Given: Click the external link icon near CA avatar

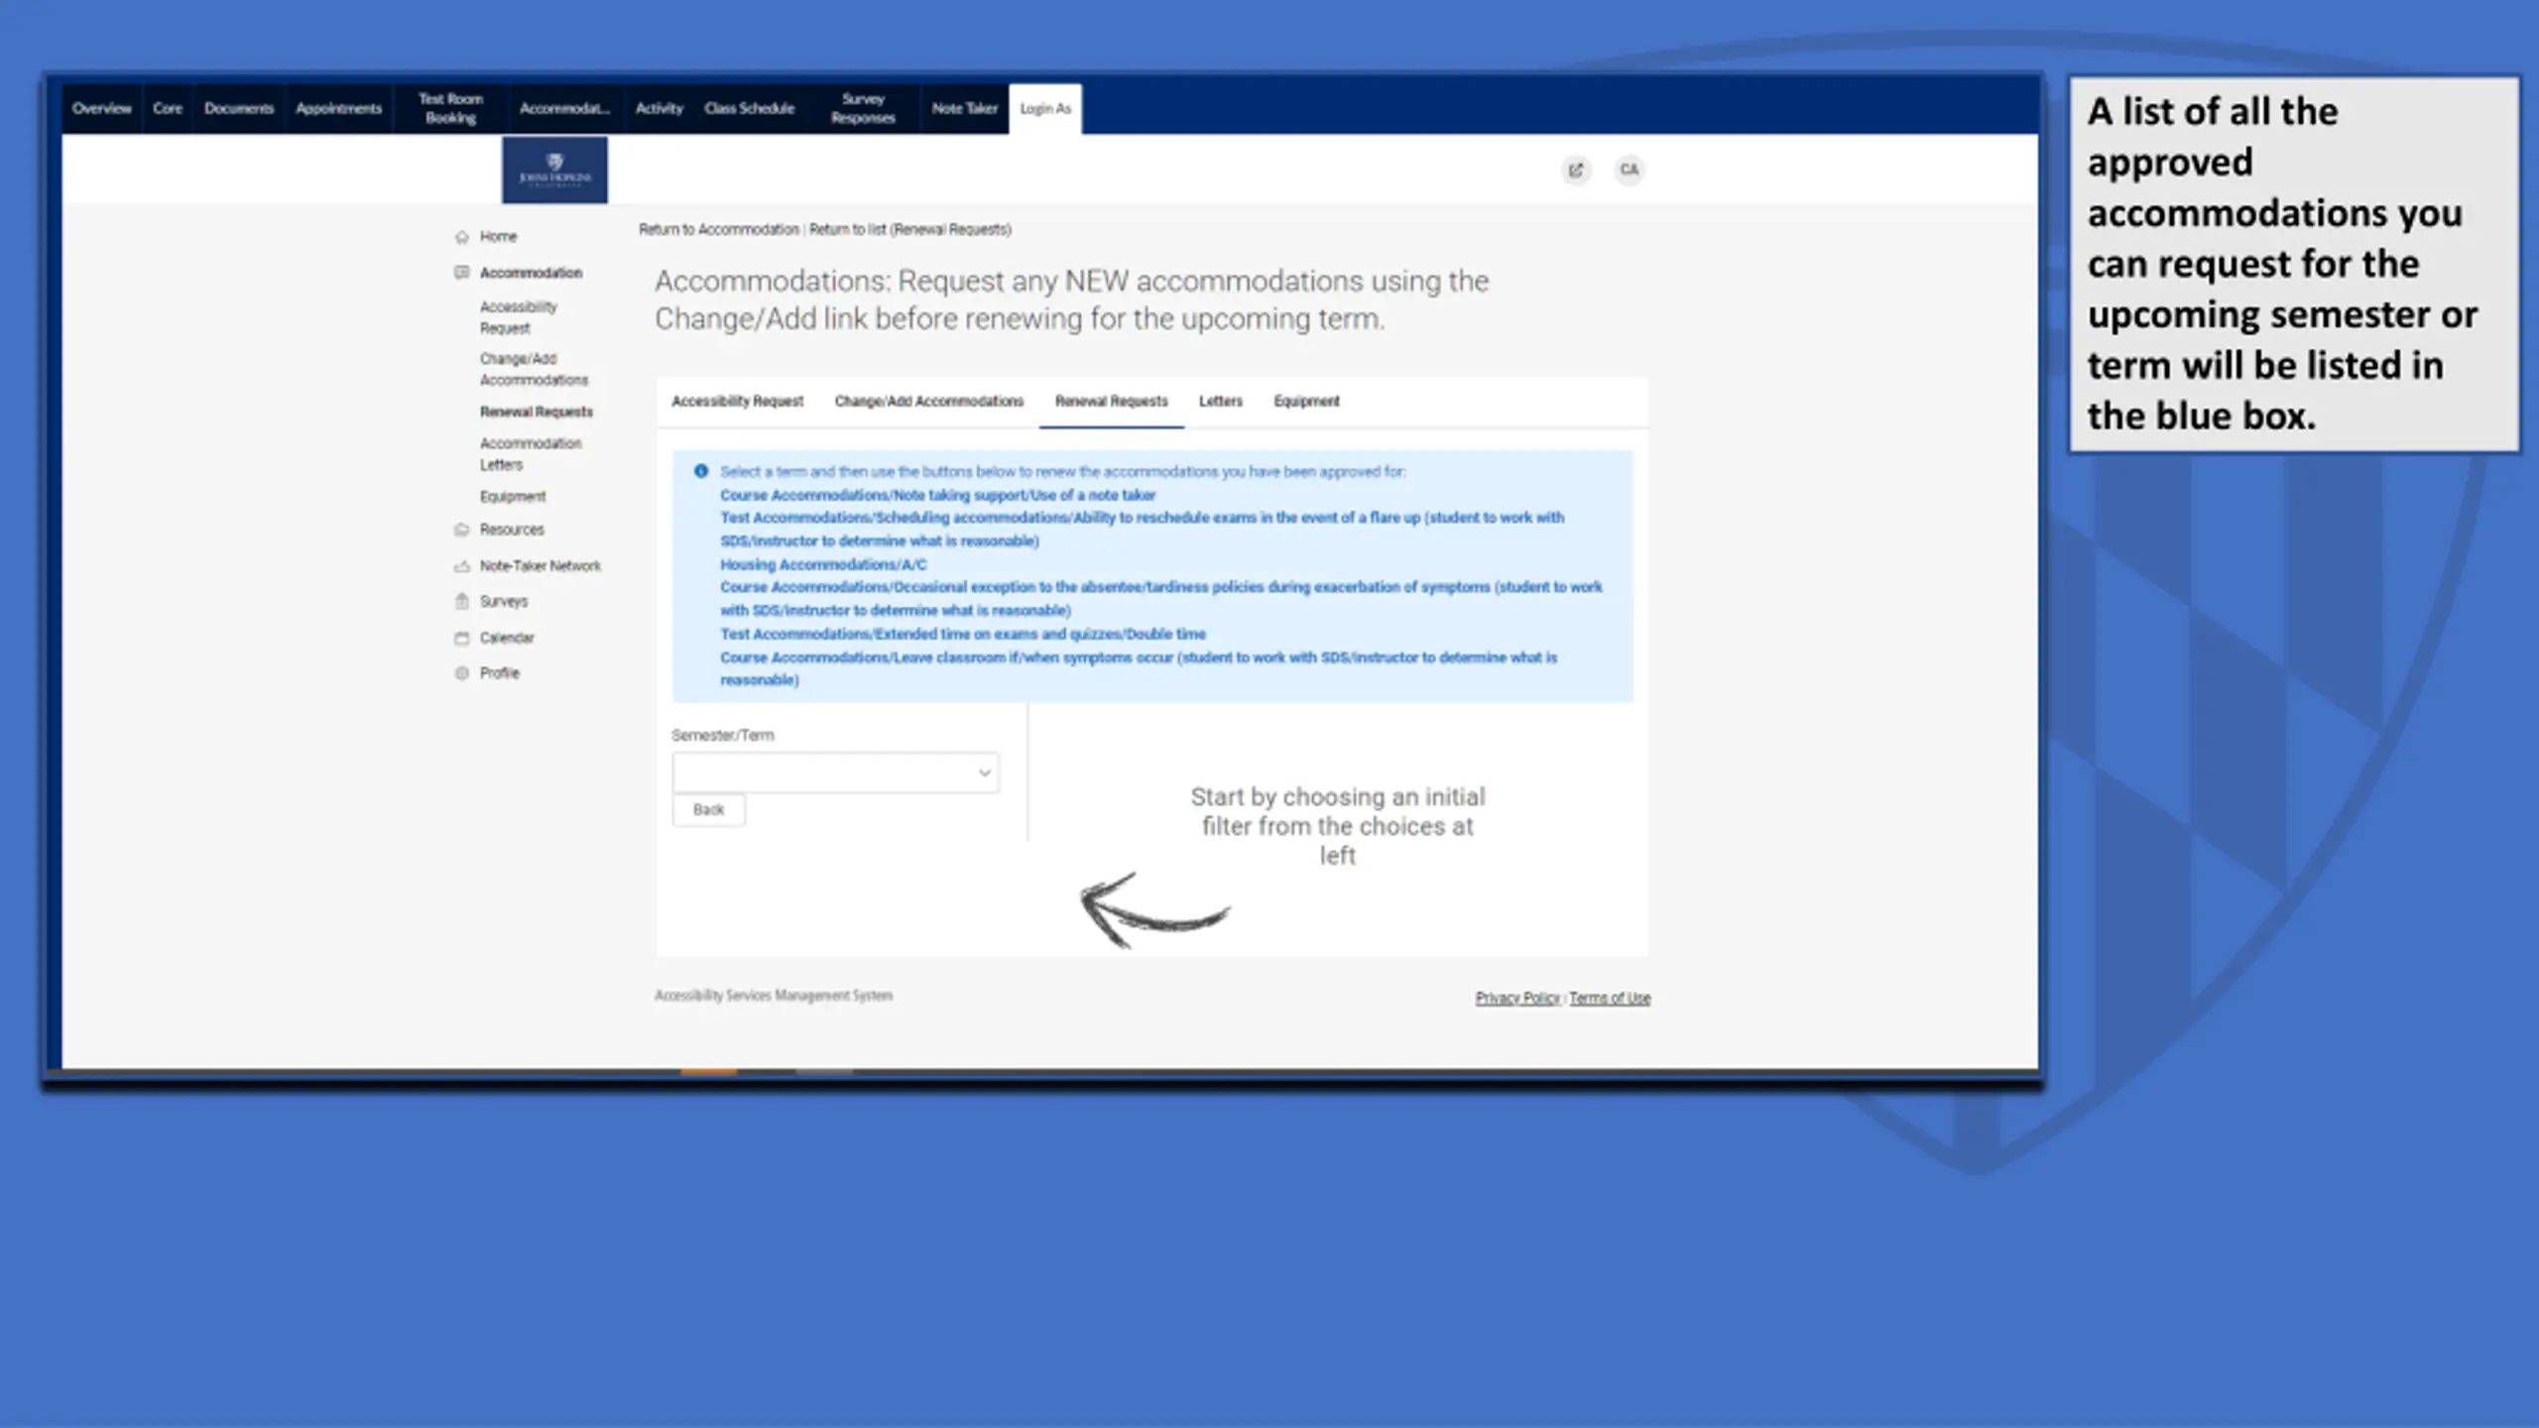Looking at the screenshot, I should click(1575, 170).
